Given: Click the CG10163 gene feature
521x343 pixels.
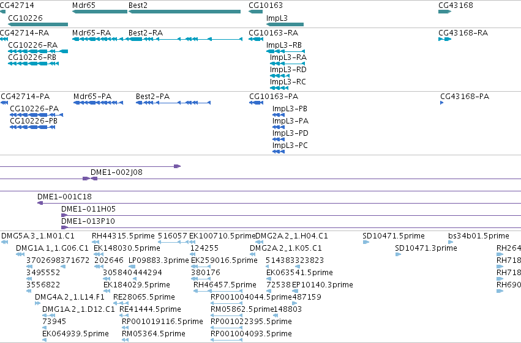Looking at the screenshot, I should point(255,12).
